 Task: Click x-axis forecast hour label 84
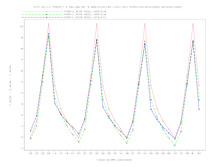199,153
